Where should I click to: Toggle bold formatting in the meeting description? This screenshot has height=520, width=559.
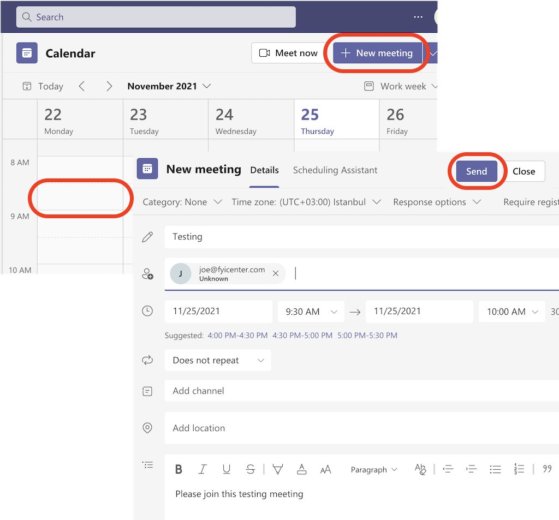(x=179, y=469)
